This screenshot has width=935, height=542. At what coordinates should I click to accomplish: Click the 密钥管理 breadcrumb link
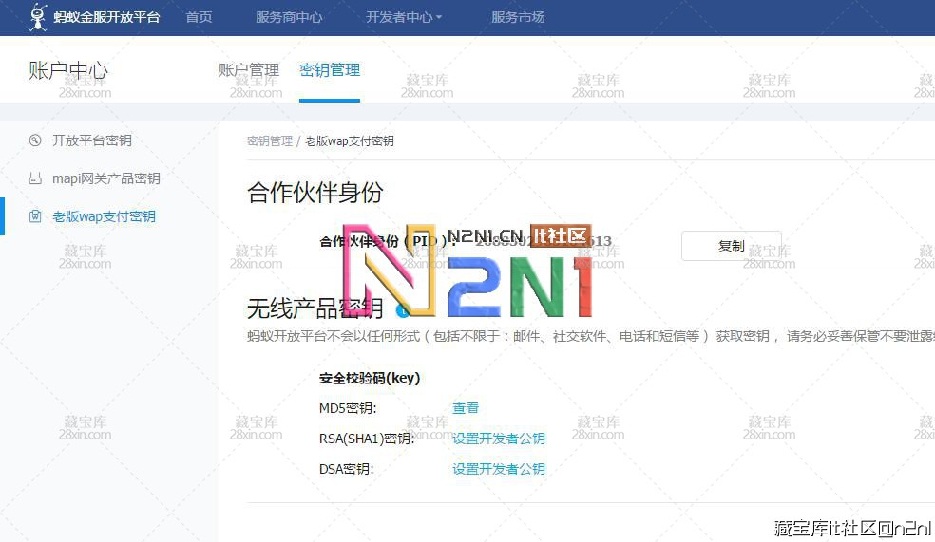(270, 141)
